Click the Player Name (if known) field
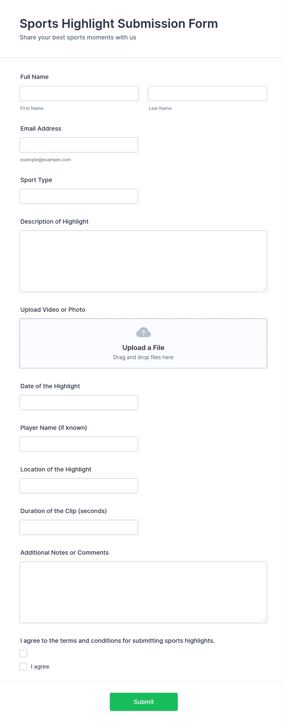284x726 pixels. point(79,444)
